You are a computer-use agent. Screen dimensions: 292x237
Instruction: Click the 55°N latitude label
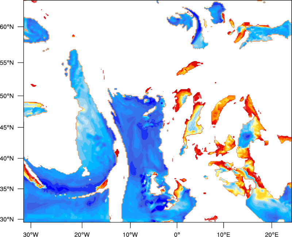tap(7, 63)
